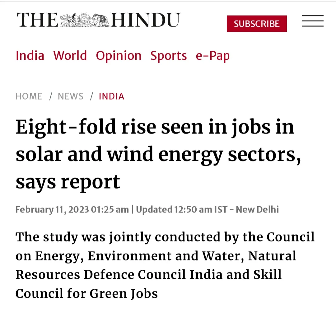Go to the Opinion section
This screenshot has width=336, height=336.
[x=119, y=56]
